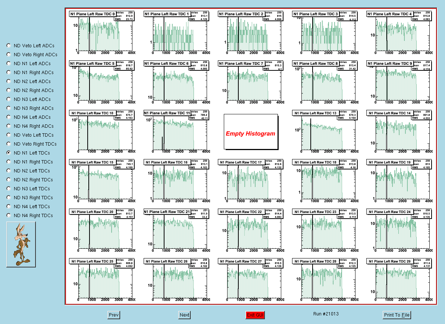Click the N1 Plane Left Raw TDC 24 plot
445x324 pixels.
pyautogui.click(x=399, y=231)
